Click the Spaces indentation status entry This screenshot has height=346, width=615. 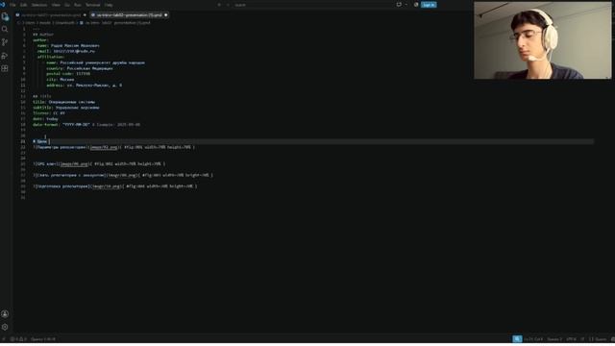554,339
